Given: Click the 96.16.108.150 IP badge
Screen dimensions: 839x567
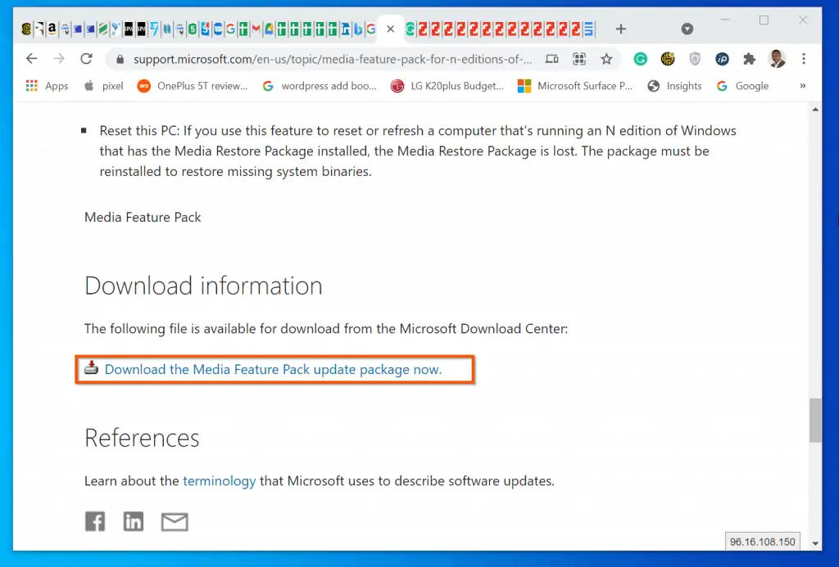Looking at the screenshot, I should [x=763, y=542].
